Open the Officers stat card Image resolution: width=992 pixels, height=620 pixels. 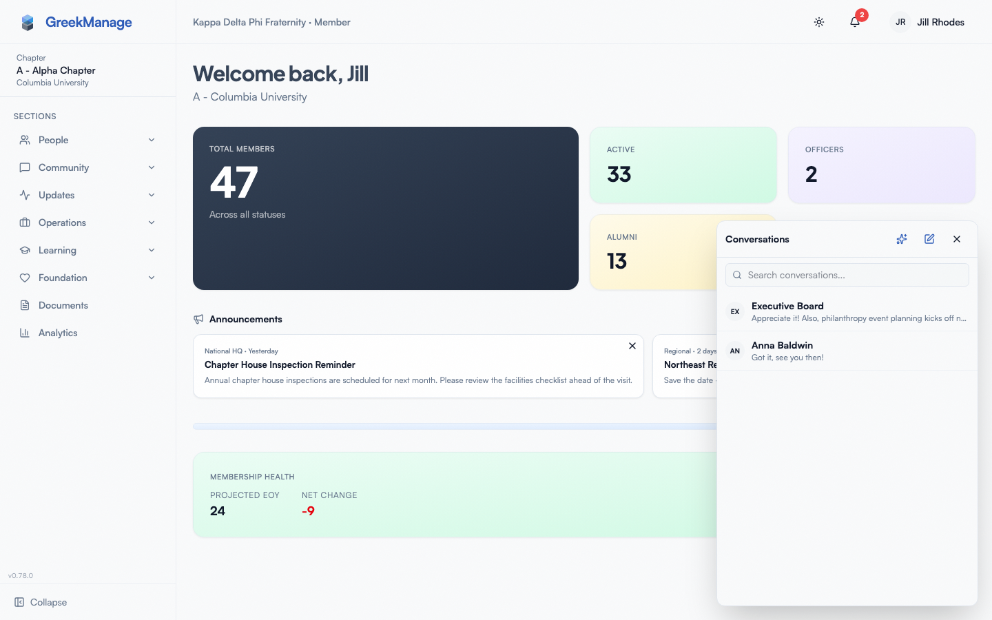[882, 165]
